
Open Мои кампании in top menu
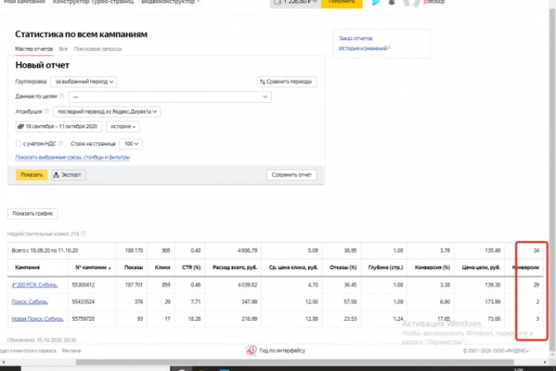coord(25,2)
